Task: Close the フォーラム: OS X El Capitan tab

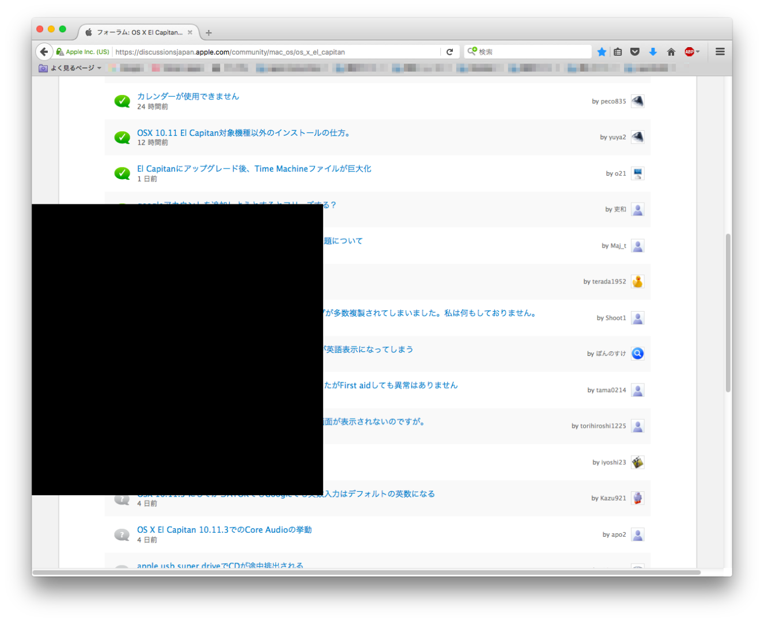Action: (x=190, y=33)
